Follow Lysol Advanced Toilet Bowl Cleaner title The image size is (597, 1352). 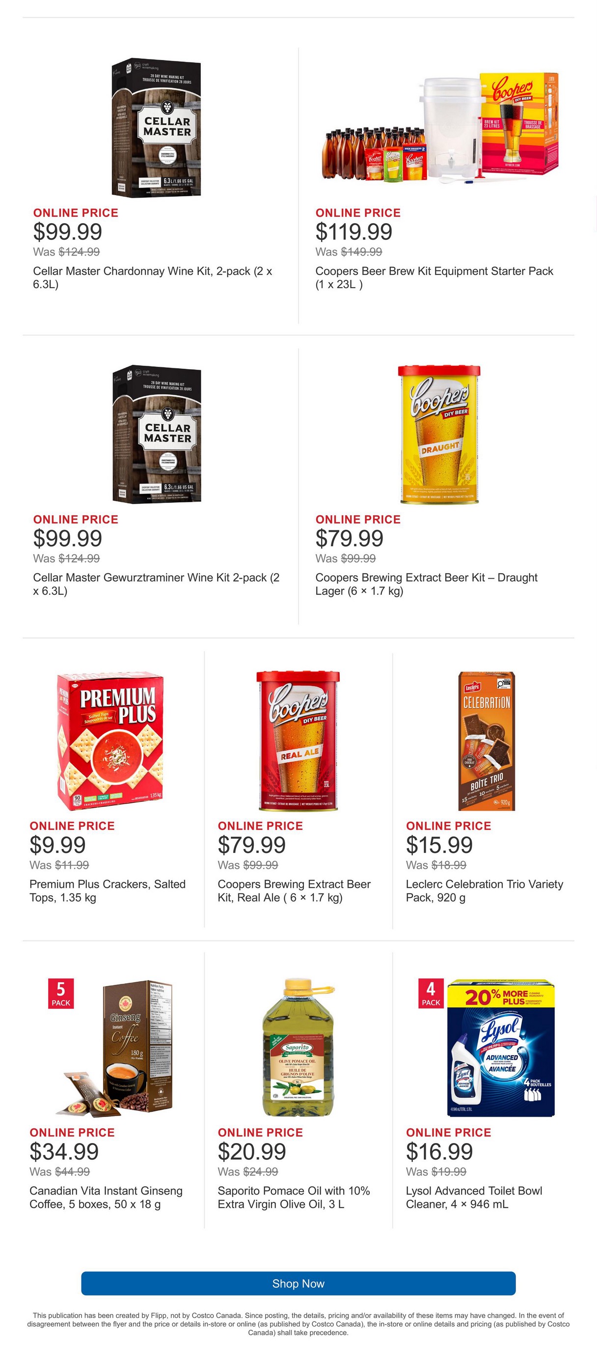pos(474,1197)
